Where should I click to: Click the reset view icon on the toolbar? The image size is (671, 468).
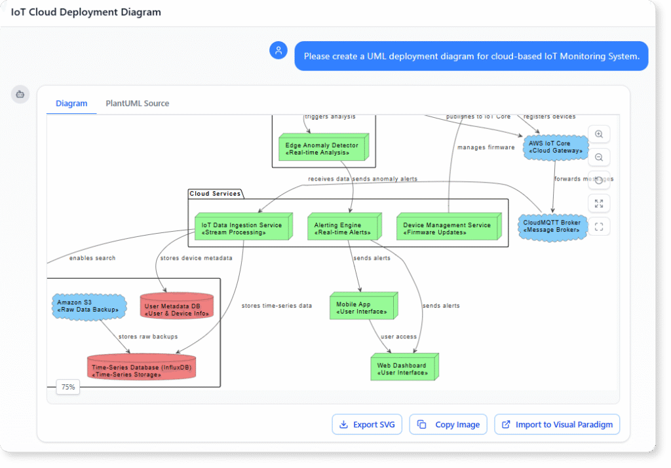[599, 180]
